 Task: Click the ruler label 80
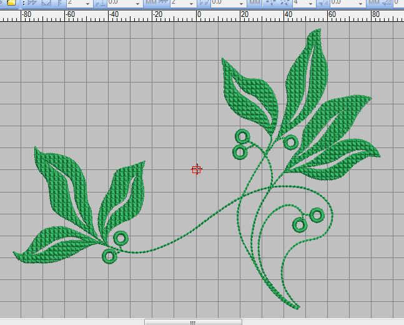pyautogui.click(x=376, y=14)
